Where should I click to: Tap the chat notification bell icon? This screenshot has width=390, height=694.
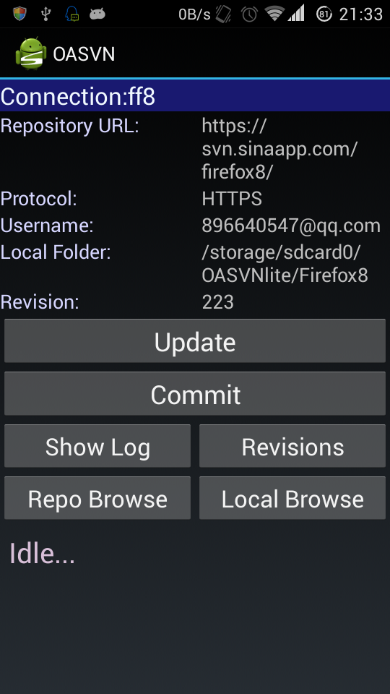point(71,14)
